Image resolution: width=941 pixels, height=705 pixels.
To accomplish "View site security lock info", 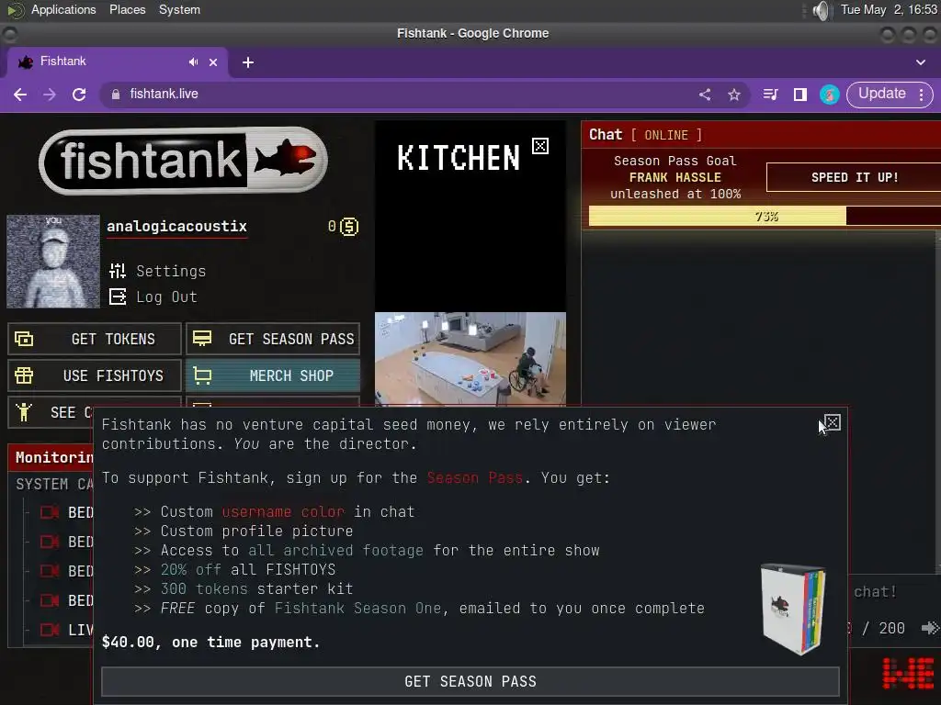I will point(116,95).
